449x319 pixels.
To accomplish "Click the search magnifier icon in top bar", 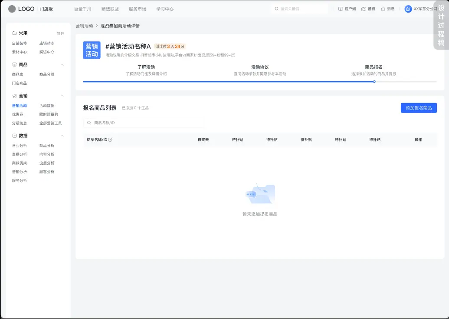I will coord(277,9).
